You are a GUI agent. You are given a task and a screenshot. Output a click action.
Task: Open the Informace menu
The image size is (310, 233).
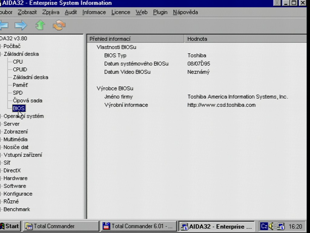94,12
